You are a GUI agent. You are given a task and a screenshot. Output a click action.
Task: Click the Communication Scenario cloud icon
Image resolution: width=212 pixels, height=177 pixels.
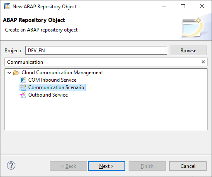click(x=23, y=87)
